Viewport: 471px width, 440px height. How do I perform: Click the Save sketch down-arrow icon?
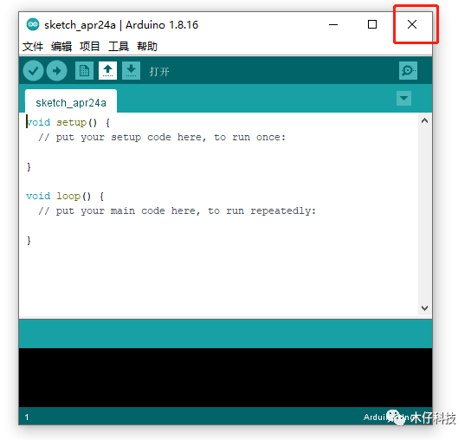tap(131, 71)
